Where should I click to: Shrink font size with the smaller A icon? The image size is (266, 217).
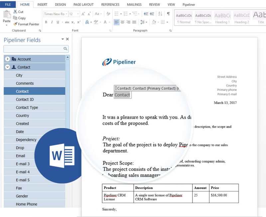[x=89, y=14]
